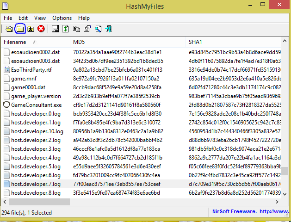Screen dimensions: 291x222
Task: Click the vertical scrollbar down arrow
Action: pos(285,194)
